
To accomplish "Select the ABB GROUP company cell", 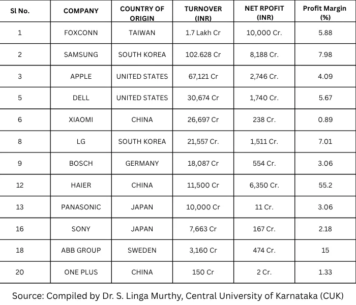I will 81,250.
